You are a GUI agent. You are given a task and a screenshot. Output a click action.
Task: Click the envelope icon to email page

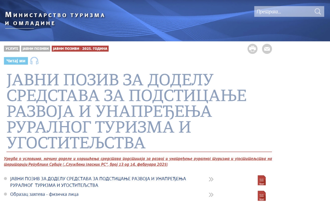267,49
